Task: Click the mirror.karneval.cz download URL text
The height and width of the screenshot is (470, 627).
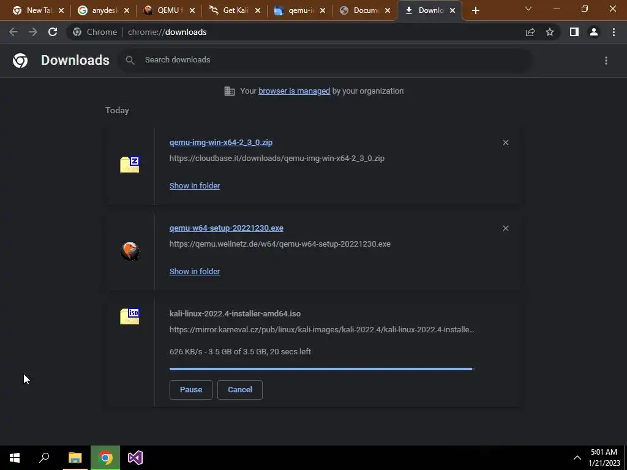Action: coord(322,330)
